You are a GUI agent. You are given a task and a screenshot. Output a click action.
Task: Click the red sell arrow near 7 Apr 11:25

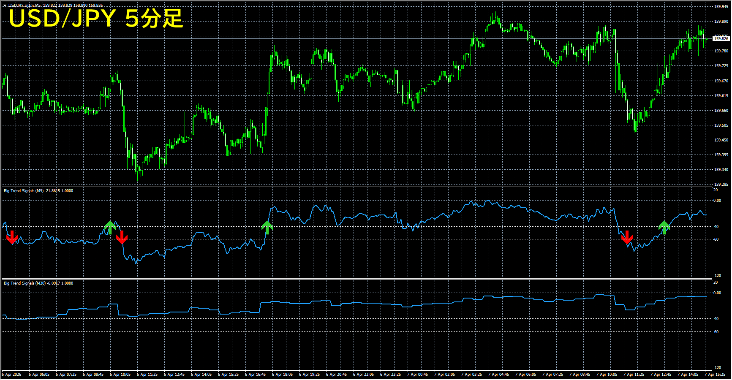tap(627, 237)
